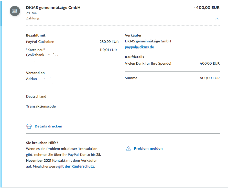Click the Kaufdetails heading
Viewport: 229px width, 188px height.
(134, 57)
